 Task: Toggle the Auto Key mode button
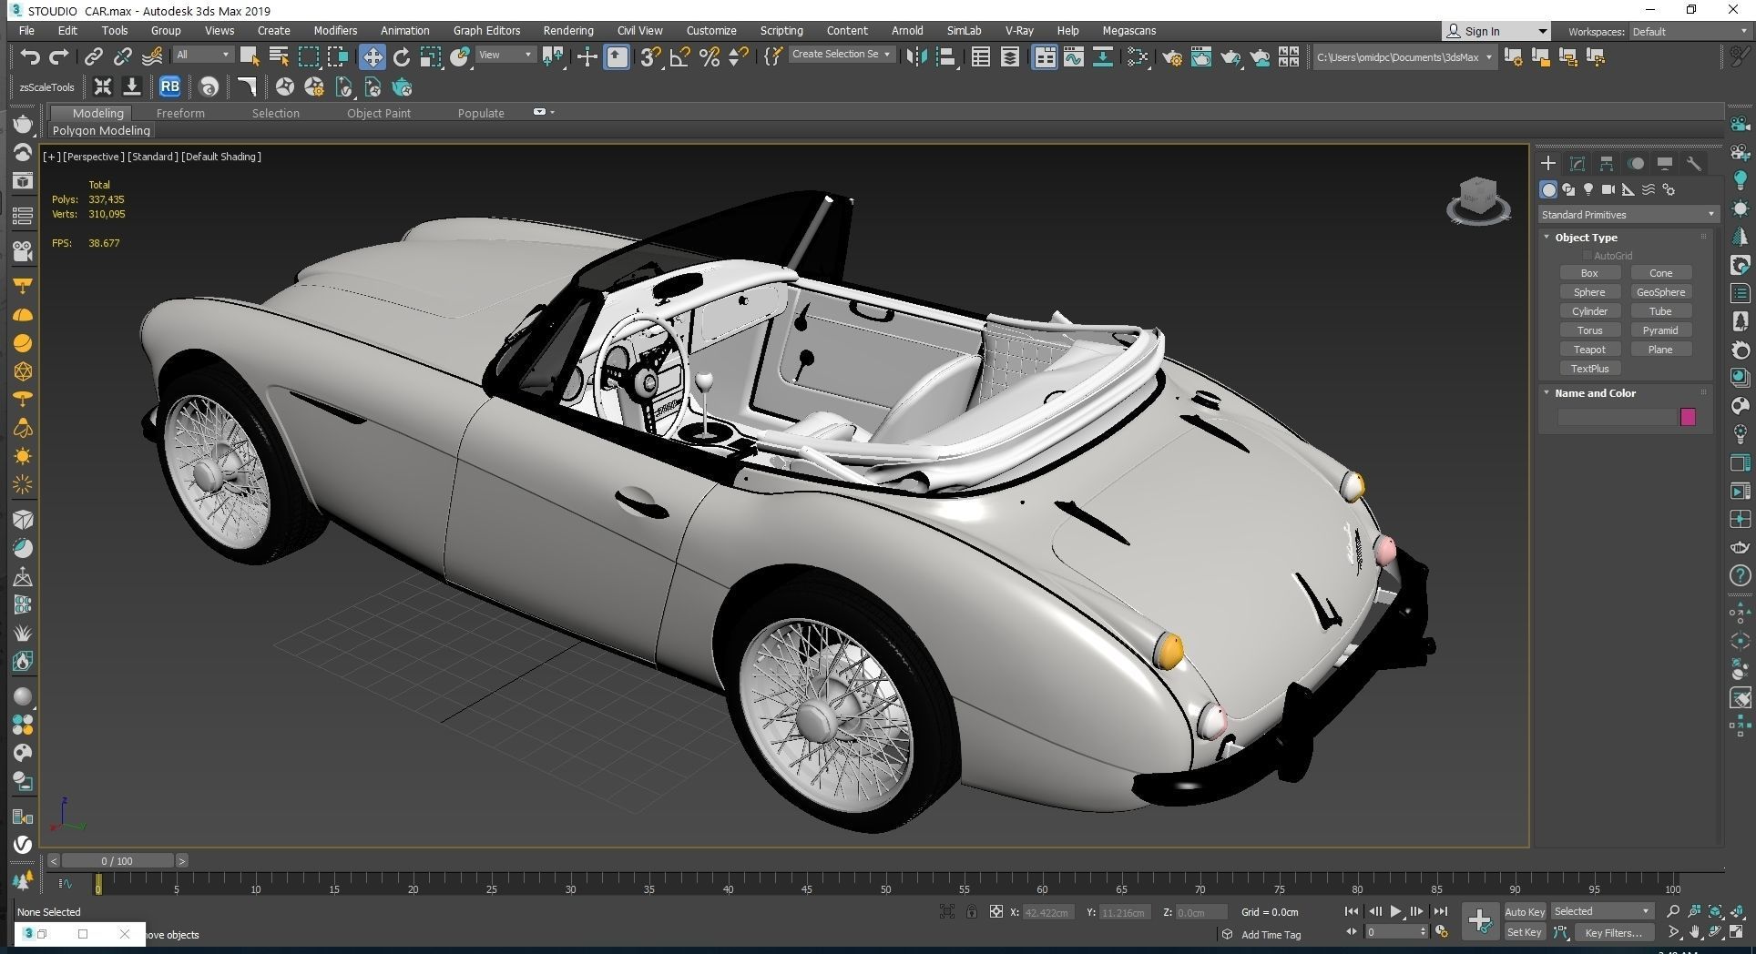click(x=1524, y=911)
